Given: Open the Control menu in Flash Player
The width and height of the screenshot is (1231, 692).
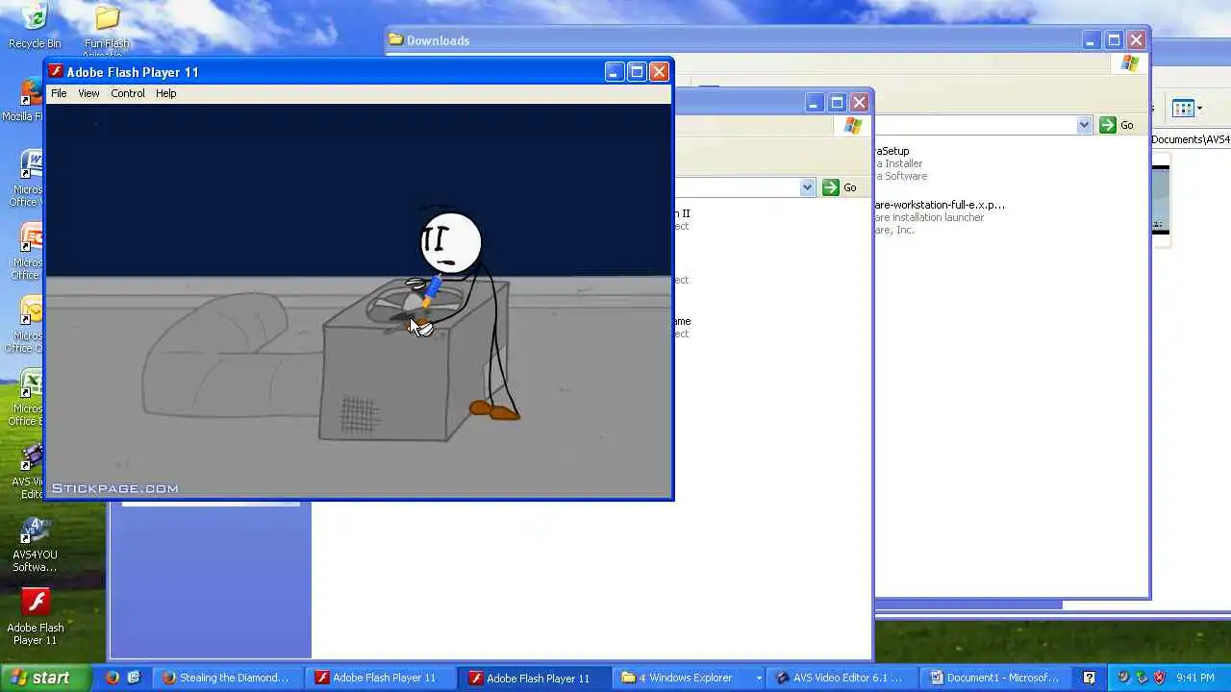Looking at the screenshot, I should [x=128, y=93].
